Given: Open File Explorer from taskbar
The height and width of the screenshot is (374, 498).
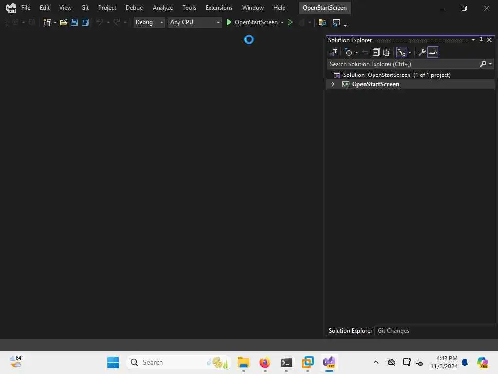Looking at the screenshot, I should (x=244, y=362).
